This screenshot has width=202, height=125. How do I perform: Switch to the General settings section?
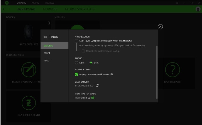54,46
